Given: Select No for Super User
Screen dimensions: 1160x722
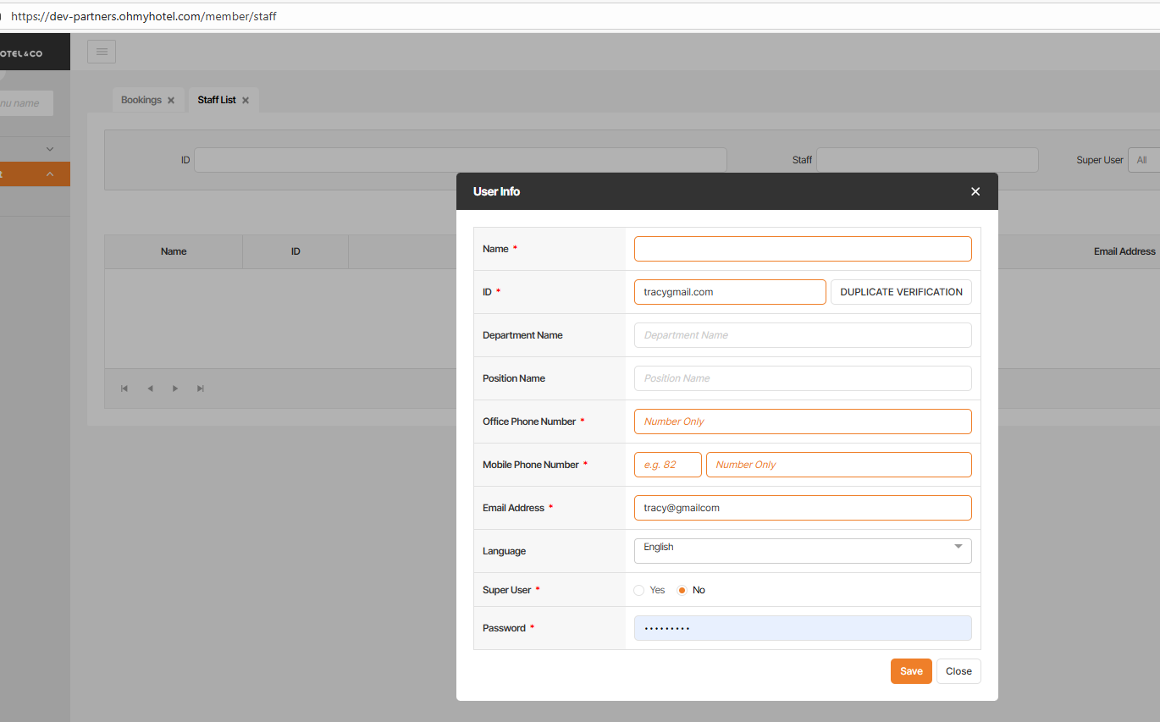Looking at the screenshot, I should click(682, 590).
